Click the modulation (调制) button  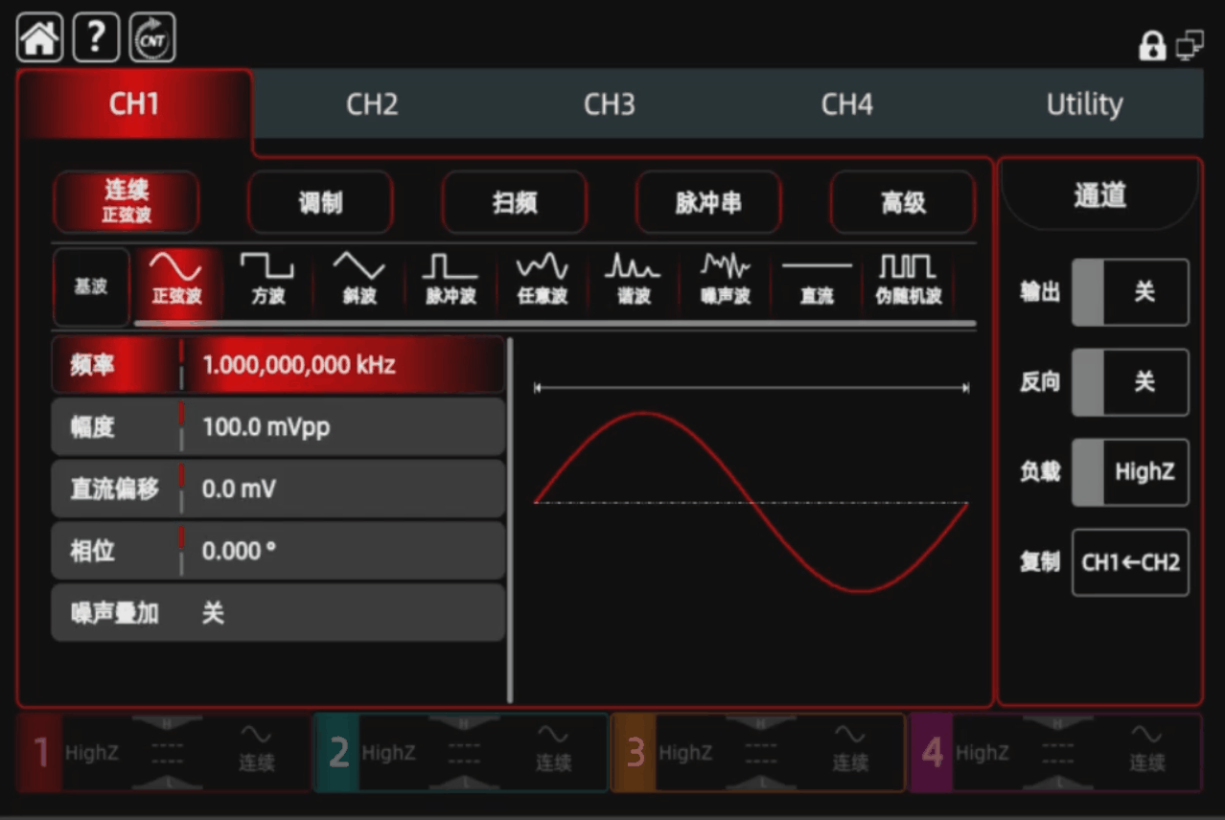click(320, 203)
